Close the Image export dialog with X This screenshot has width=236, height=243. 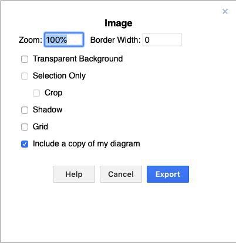225,12
